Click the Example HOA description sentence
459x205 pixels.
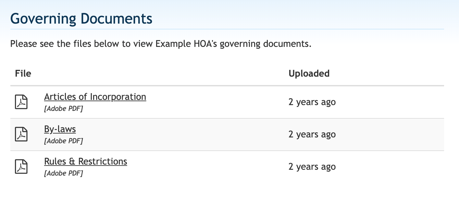[161, 44]
